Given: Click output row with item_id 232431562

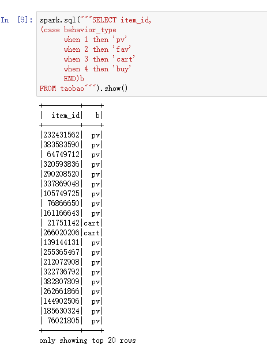Looking at the screenshot, I should (72, 135).
